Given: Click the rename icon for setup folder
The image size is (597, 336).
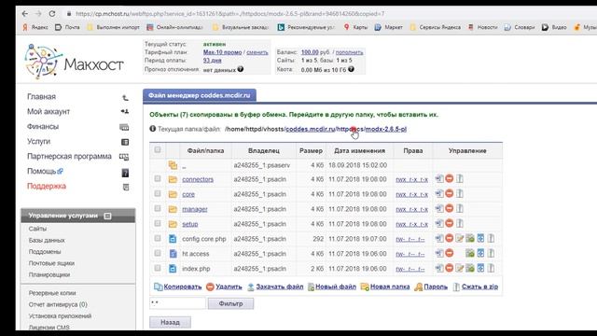Looking at the screenshot, I should [x=439, y=223].
